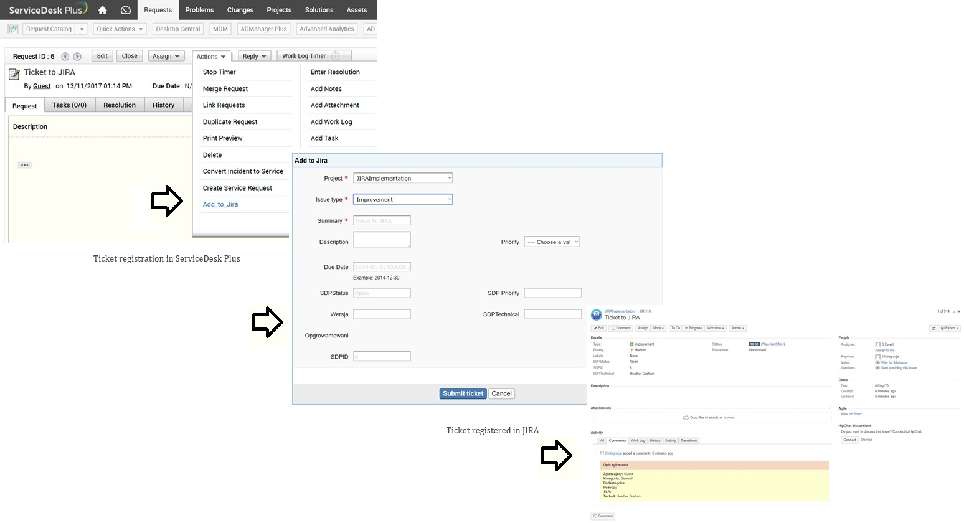Switch to the Requests tab
Viewport: 964px width, 523px height.
click(158, 10)
